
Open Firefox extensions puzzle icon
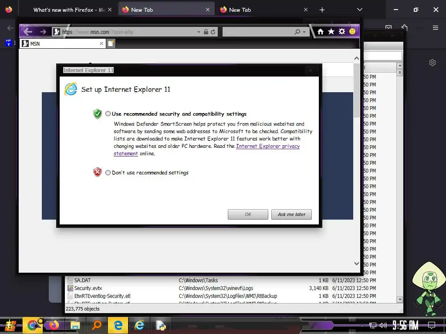pos(405,27)
